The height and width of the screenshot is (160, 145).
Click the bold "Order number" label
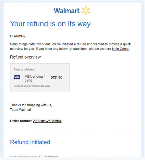(x=21, y=121)
